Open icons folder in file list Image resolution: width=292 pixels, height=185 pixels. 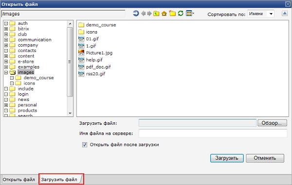tap(88, 32)
